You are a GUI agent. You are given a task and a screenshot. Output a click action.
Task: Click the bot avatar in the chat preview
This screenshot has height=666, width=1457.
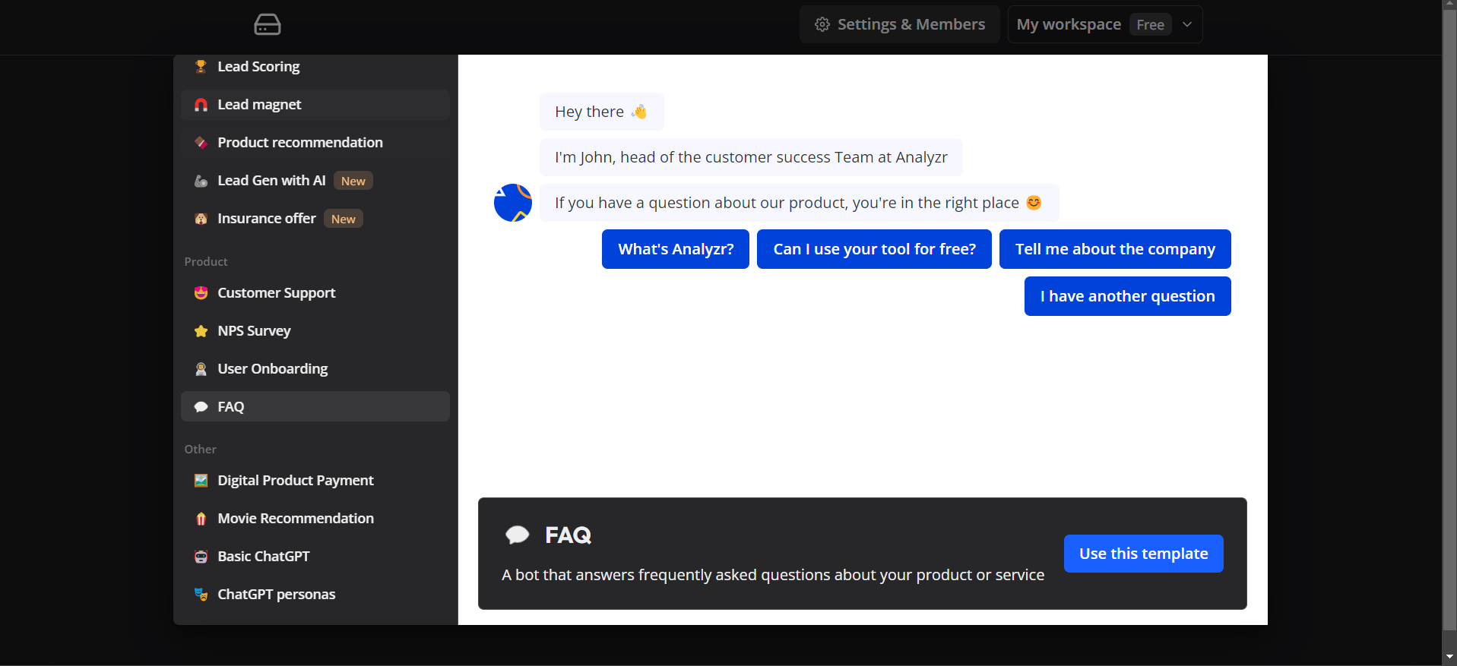pyautogui.click(x=513, y=203)
